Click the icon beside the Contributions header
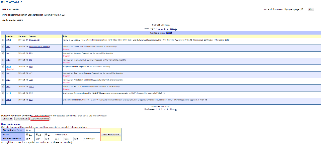 pyautogui.click(x=169, y=33)
